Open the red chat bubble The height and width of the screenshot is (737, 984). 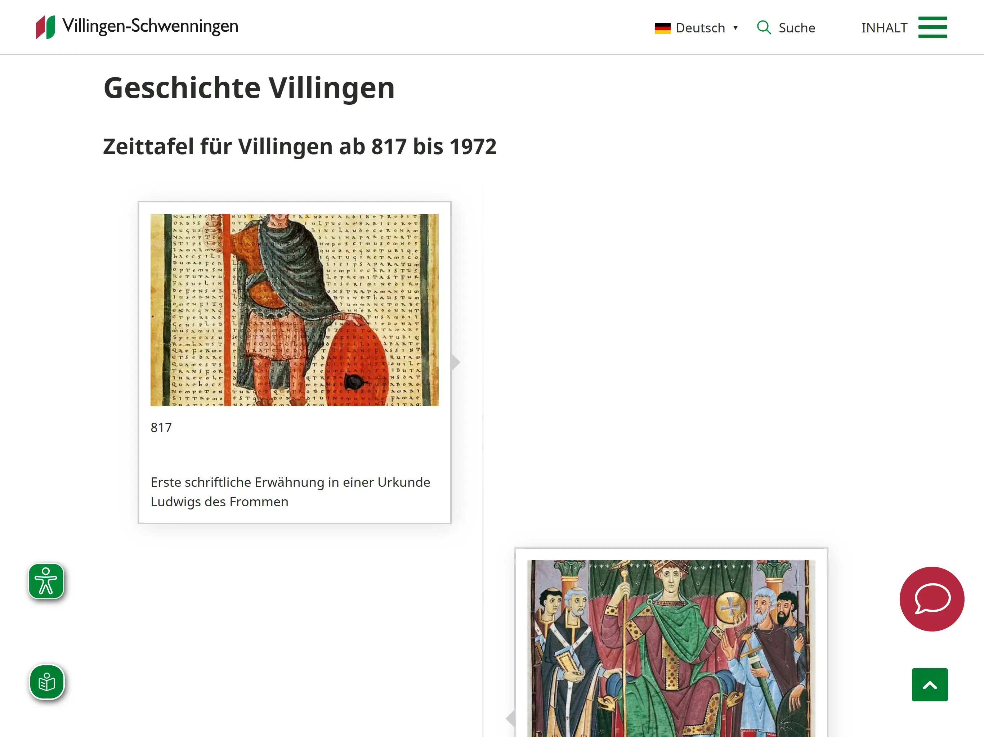click(x=931, y=599)
